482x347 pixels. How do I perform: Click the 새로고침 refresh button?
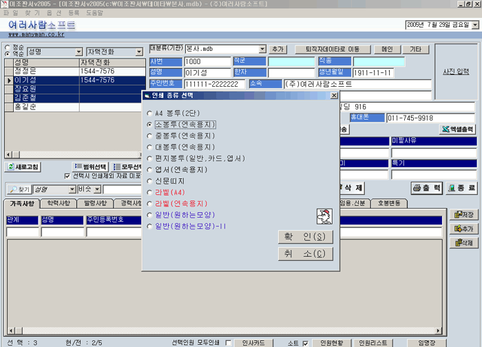(24, 167)
